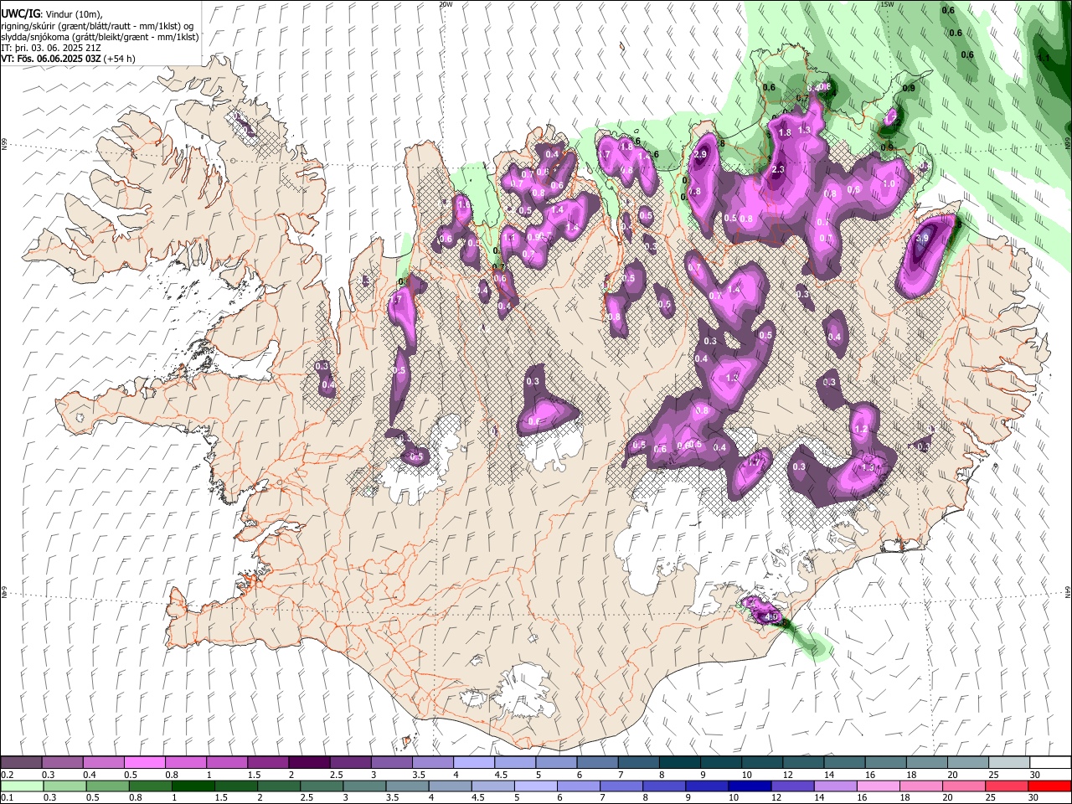Select the white swatch ending the upper legend

coord(1050,763)
